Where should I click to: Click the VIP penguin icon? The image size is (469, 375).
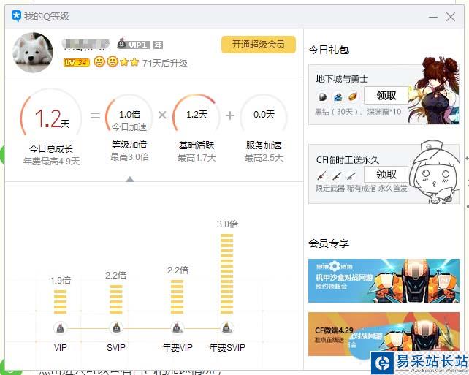point(60,328)
